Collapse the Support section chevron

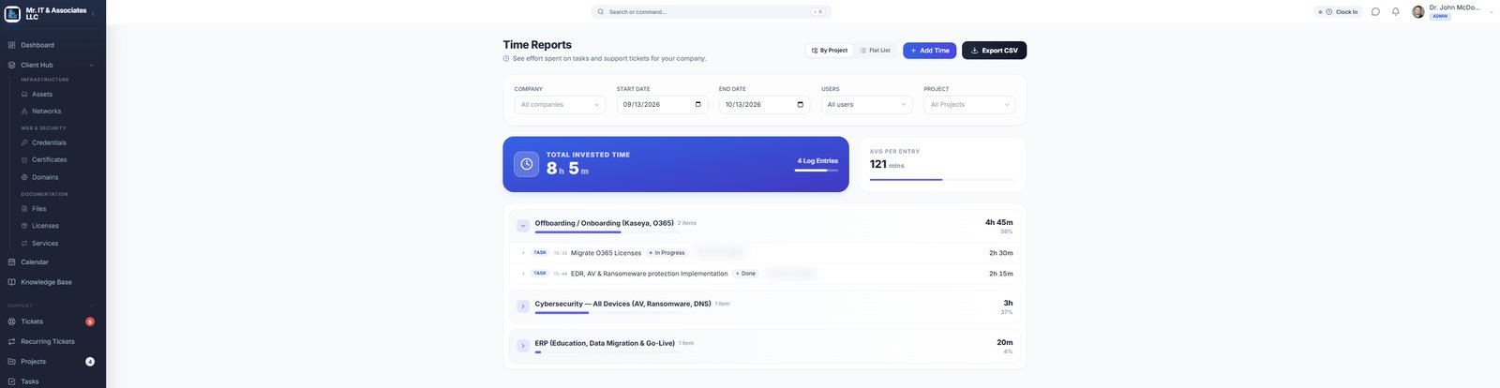pos(92,306)
